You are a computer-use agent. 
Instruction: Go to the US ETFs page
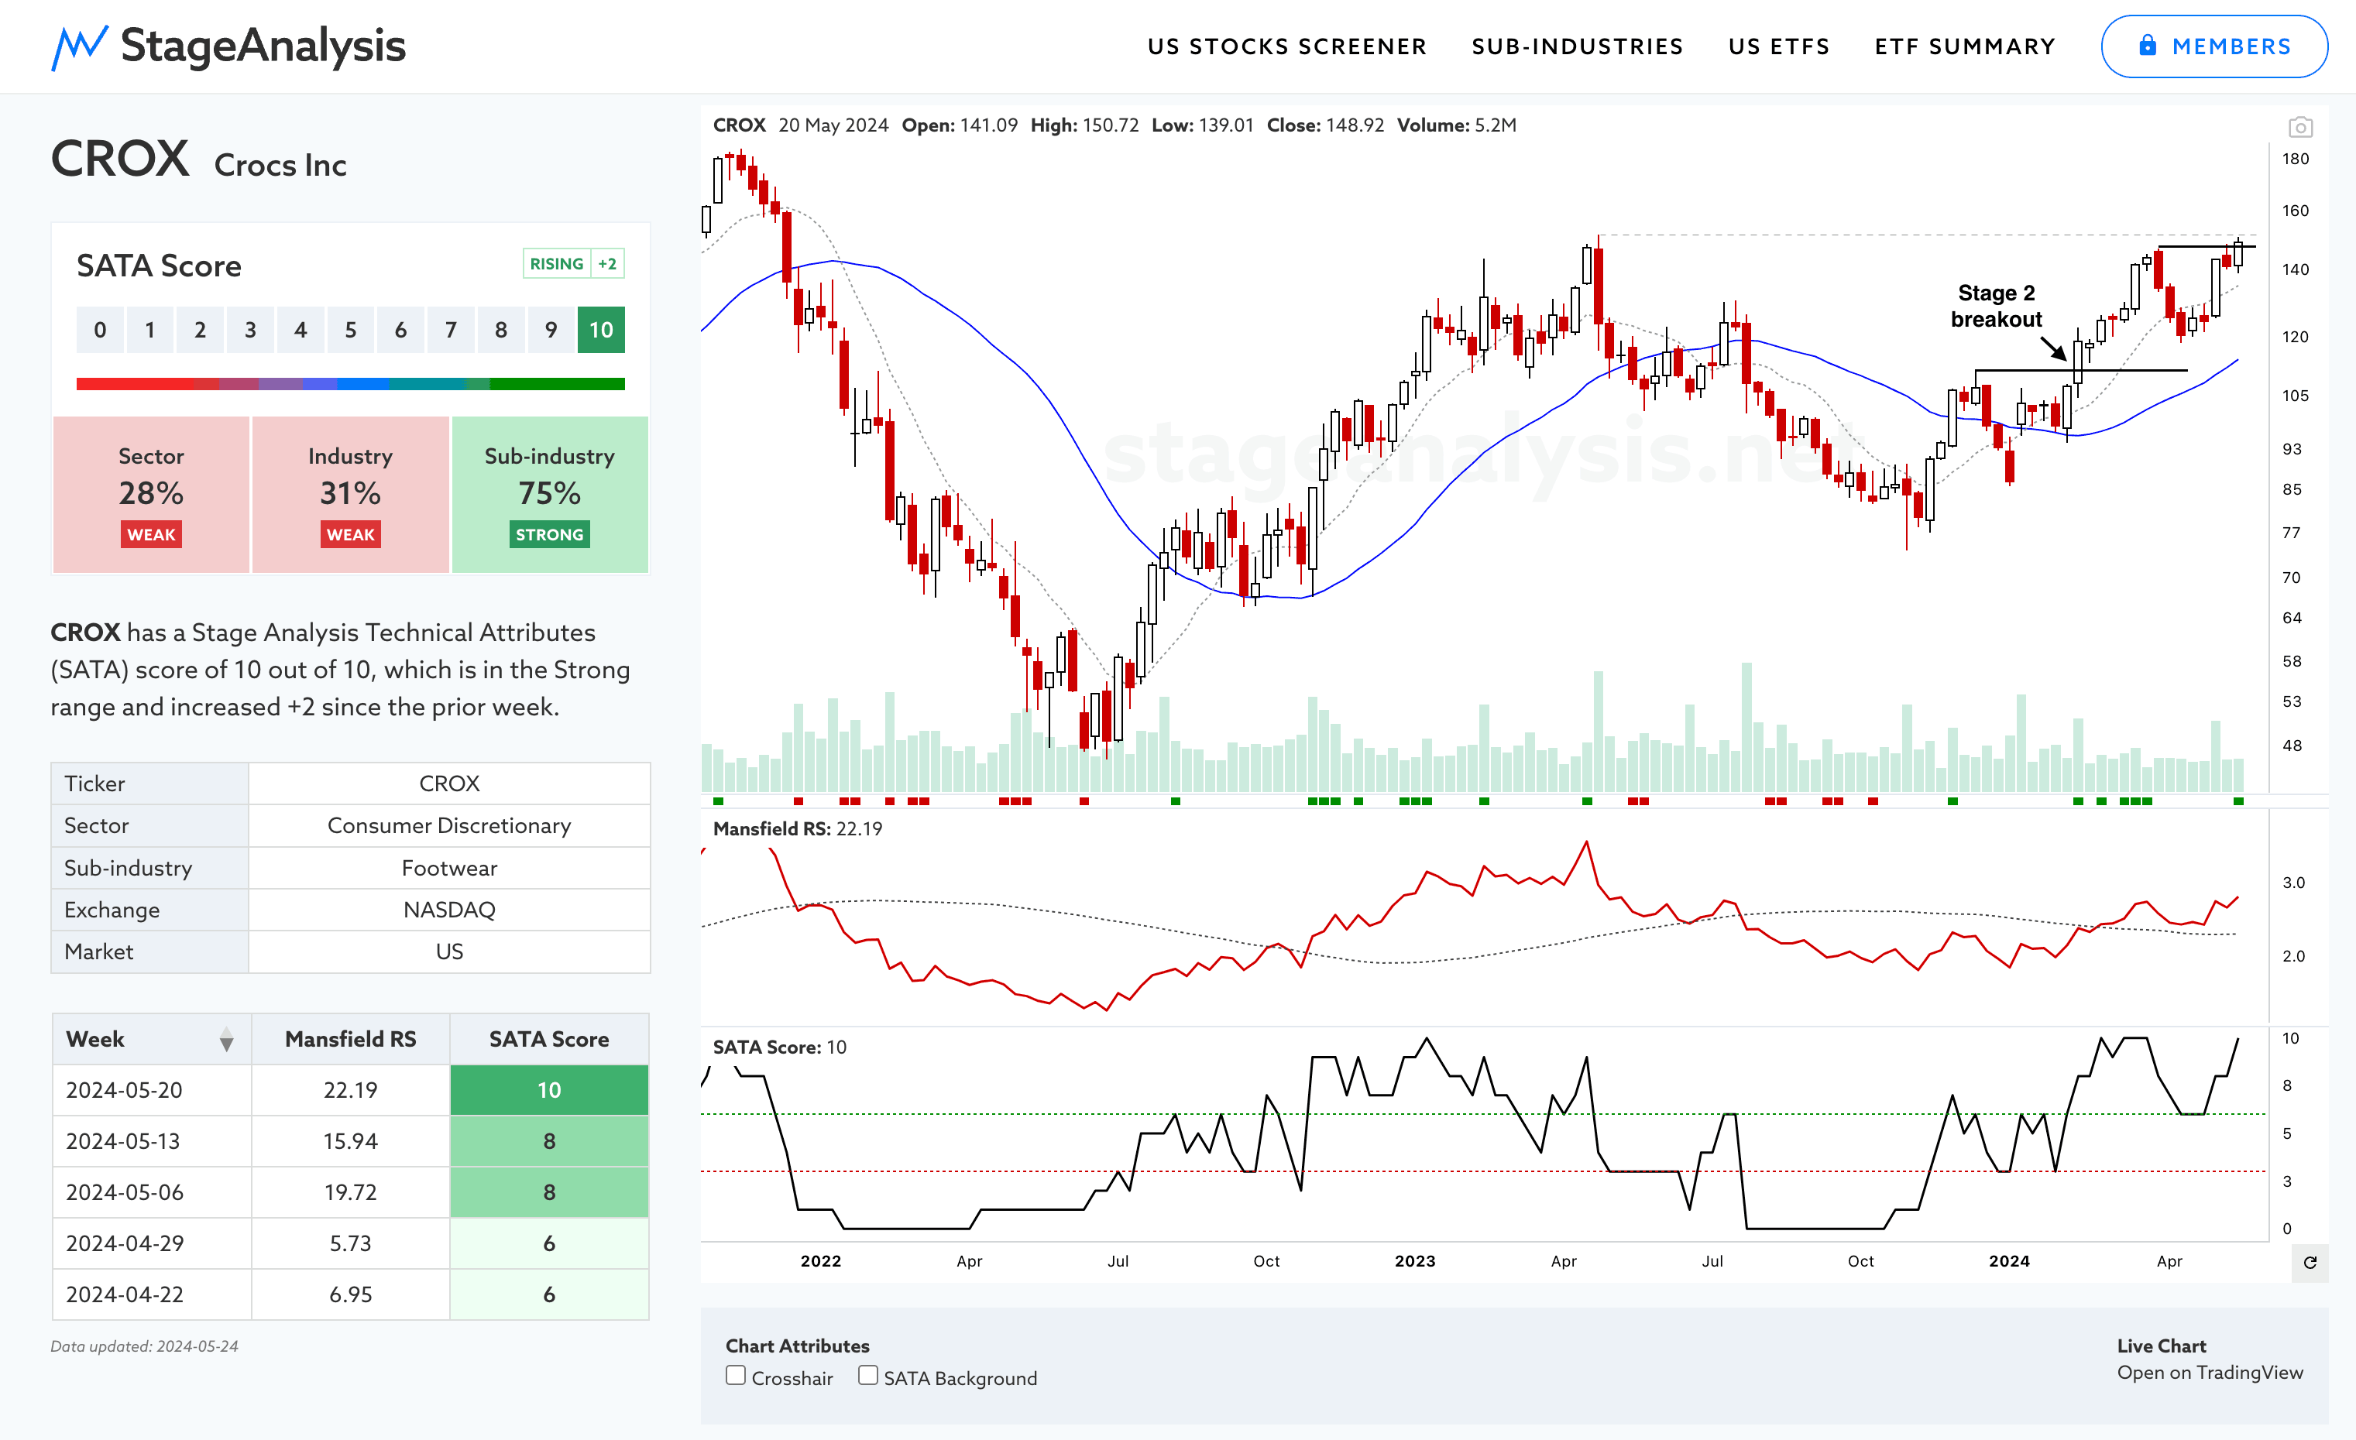(x=1780, y=46)
